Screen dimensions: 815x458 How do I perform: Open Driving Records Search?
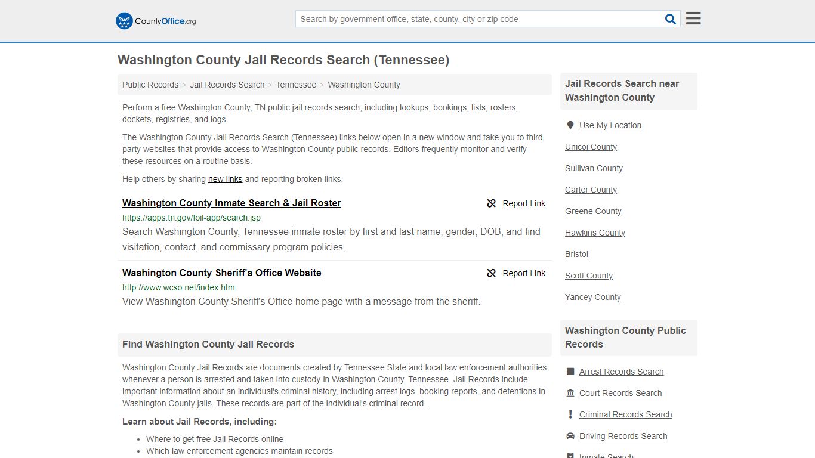click(623, 436)
